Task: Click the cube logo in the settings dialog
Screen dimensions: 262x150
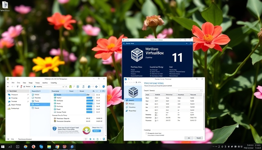Action: point(133,92)
